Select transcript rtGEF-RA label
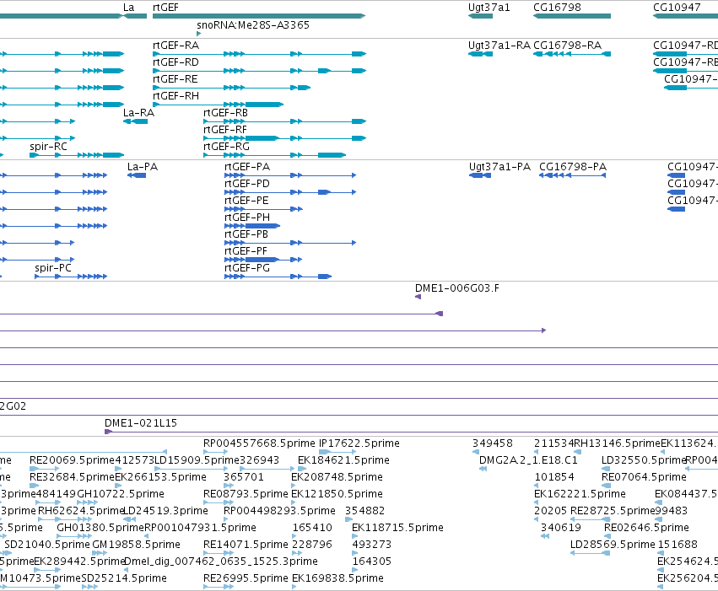718x591 pixels. [x=175, y=46]
